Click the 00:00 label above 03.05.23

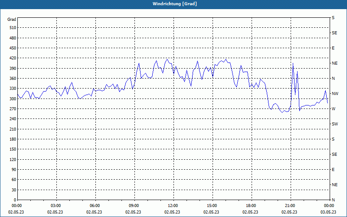tap(329, 206)
